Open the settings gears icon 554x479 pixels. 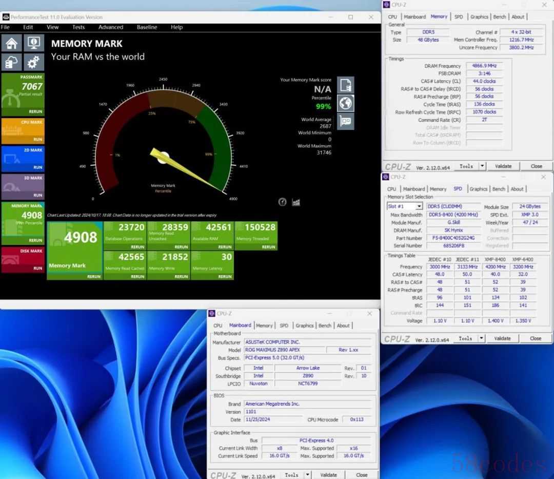33,63
